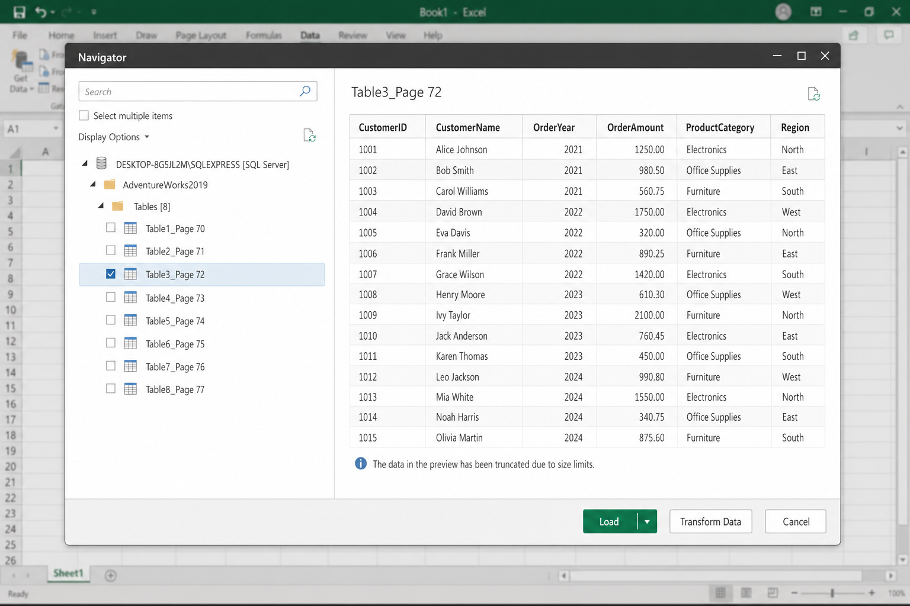The height and width of the screenshot is (606, 910).
Task: Click the Undo icon in Excel title bar
Action: pyautogui.click(x=40, y=12)
